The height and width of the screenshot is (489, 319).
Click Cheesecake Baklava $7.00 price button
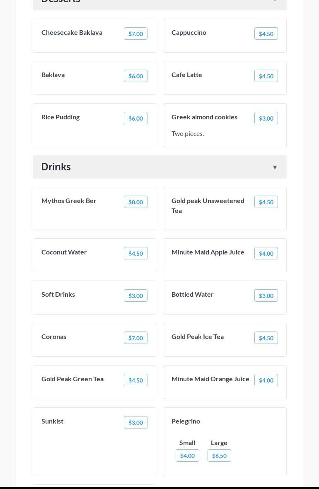click(x=135, y=34)
